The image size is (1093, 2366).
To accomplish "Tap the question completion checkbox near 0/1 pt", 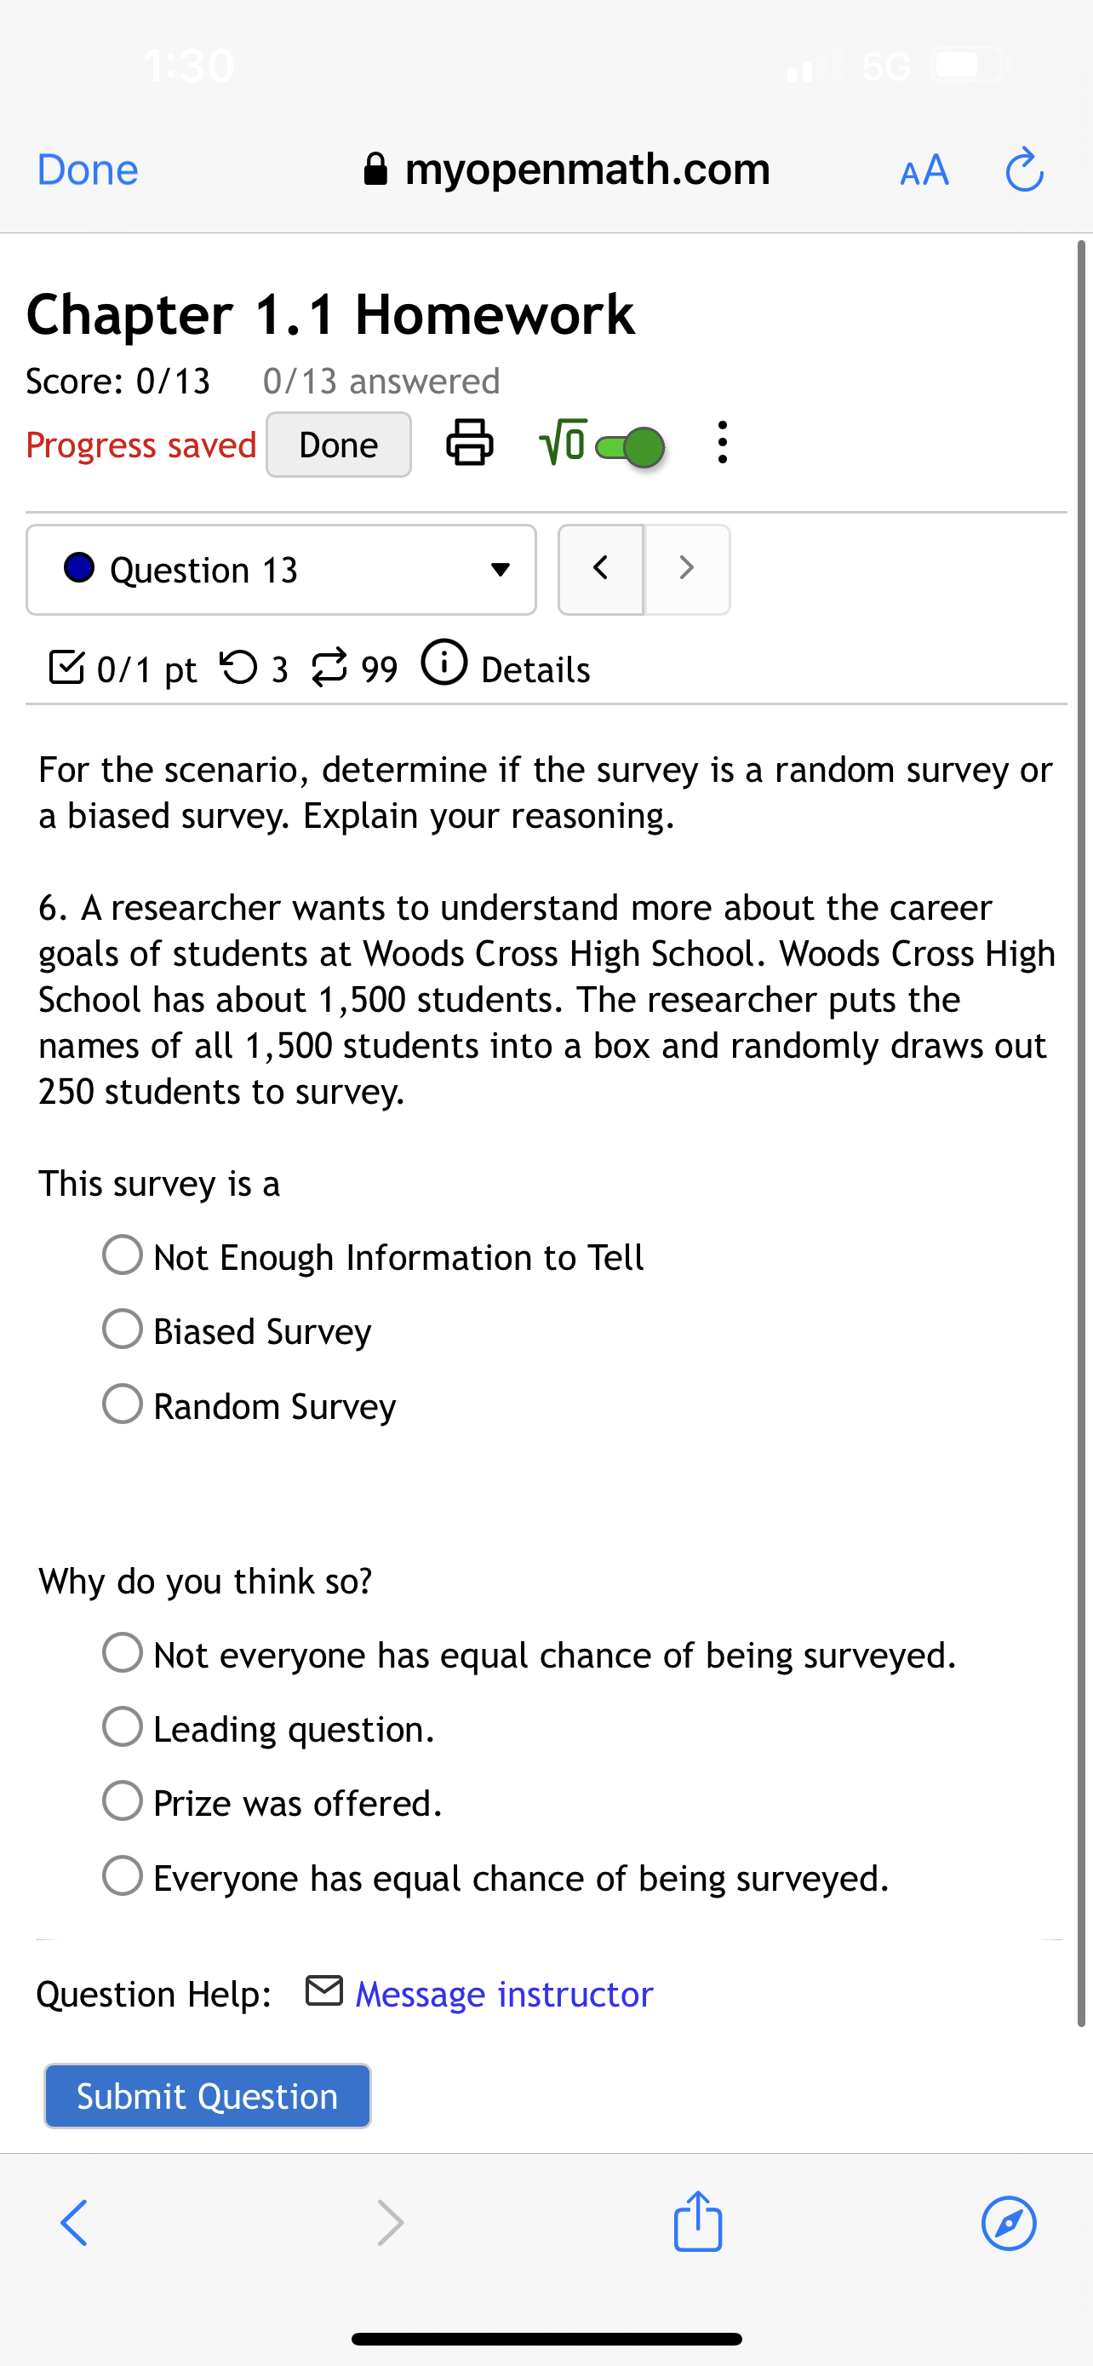I will (66, 667).
